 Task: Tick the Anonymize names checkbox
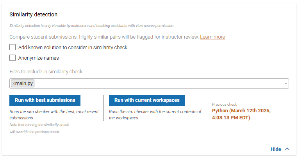[x=12, y=58]
